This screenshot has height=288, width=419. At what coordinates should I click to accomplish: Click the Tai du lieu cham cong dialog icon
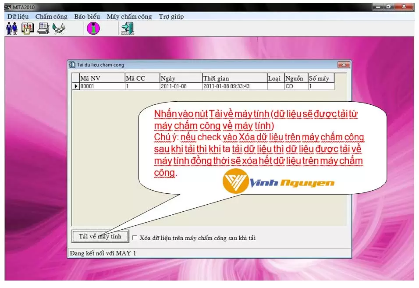tap(72, 64)
